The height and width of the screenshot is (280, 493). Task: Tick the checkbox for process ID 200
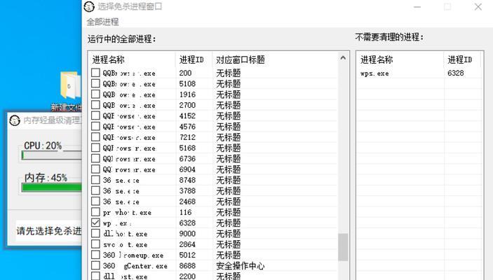95,73
